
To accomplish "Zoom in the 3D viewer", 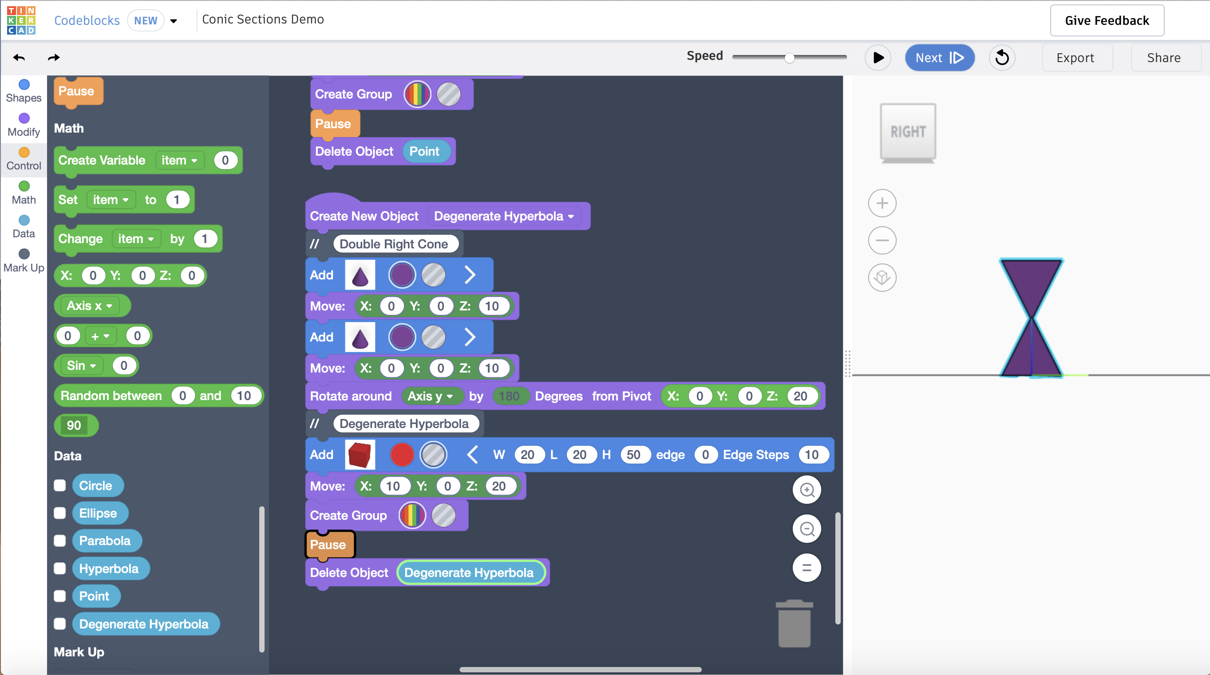I will coord(882,203).
